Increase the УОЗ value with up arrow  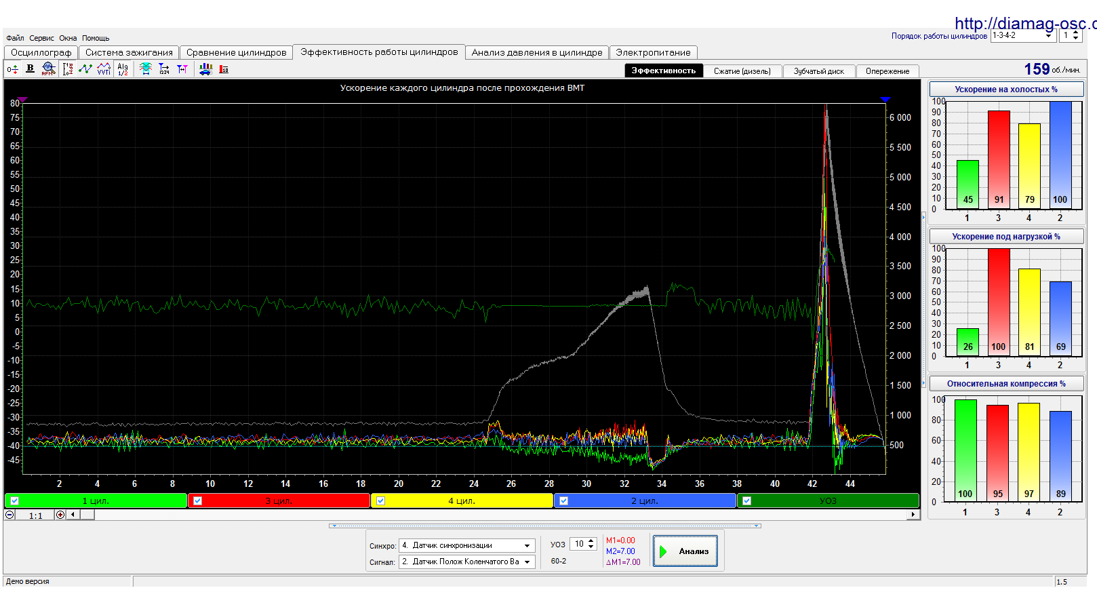point(591,541)
